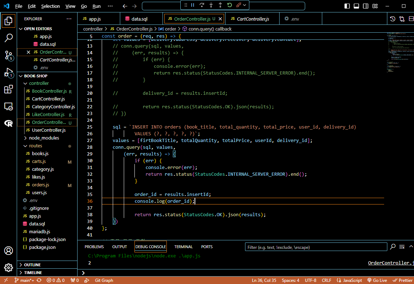Click errors and warnings count in status bar

(56, 280)
